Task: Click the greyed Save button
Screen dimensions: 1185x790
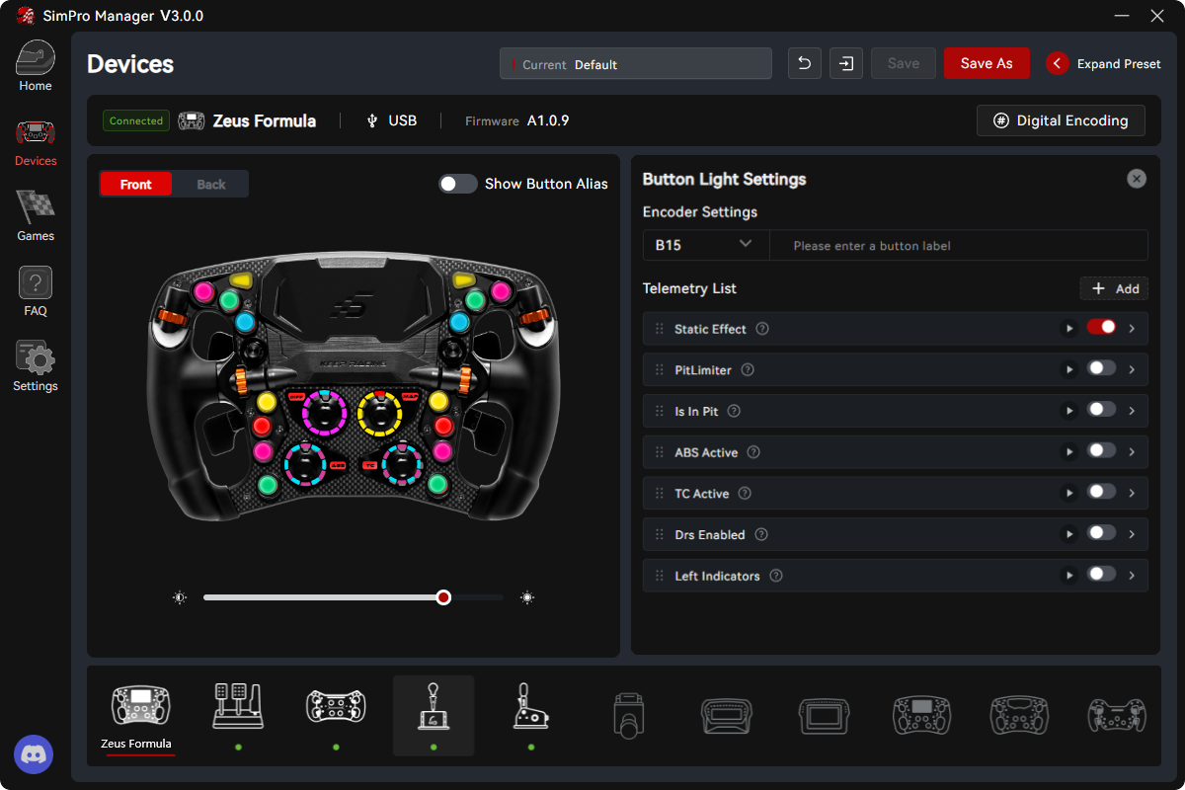Action: [x=904, y=63]
